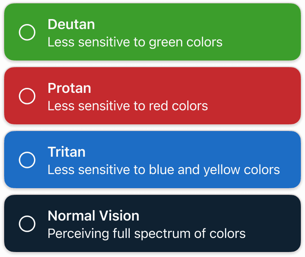The image size is (305, 257).
Task: Click "Perceiving full spectrum of colors" text
Action: pos(147,234)
